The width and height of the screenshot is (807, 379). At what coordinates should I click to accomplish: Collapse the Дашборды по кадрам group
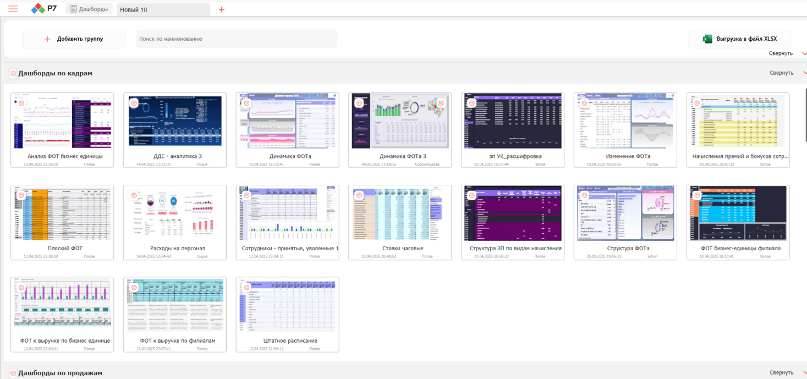(788, 73)
